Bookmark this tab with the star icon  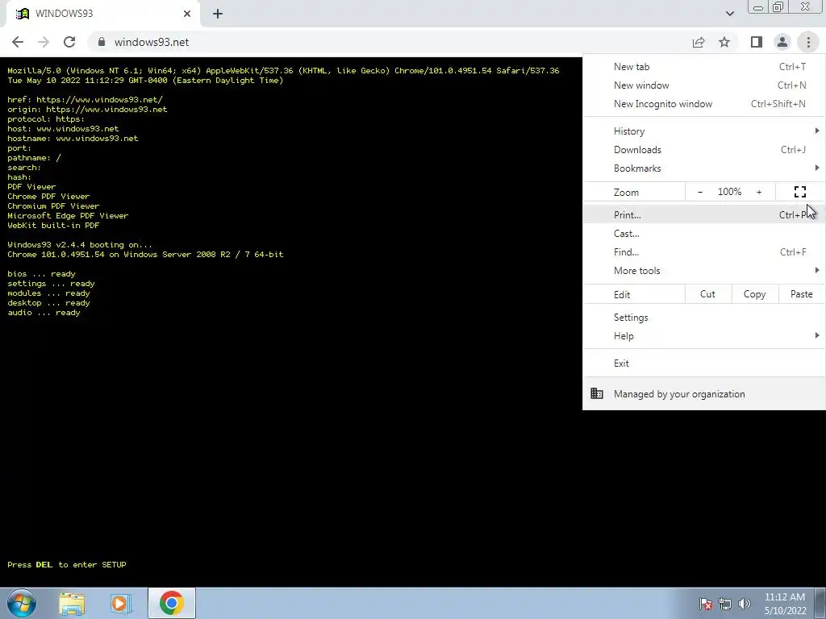tap(724, 42)
